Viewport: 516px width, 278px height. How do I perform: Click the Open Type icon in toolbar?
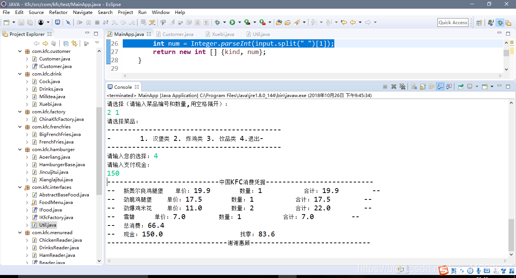point(279,22)
